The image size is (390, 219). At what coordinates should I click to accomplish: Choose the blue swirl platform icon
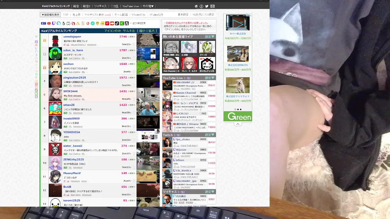[58, 23]
